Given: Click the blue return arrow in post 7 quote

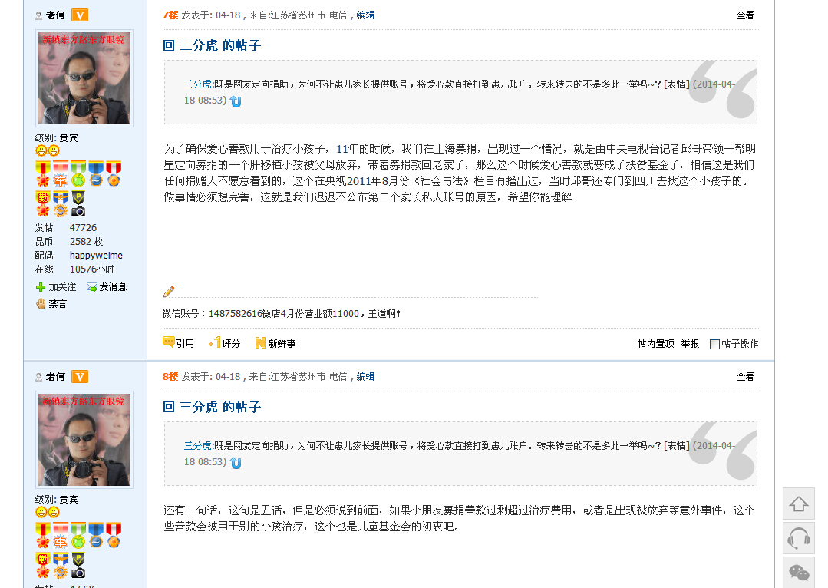Looking at the screenshot, I should click(236, 101).
